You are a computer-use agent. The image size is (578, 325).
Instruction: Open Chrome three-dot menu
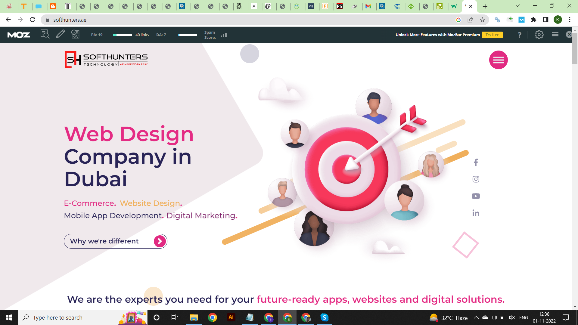[x=570, y=20]
